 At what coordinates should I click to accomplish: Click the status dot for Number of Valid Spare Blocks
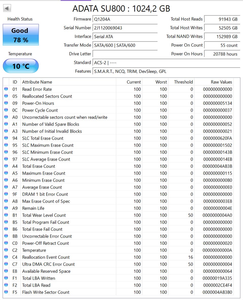[6, 124]
